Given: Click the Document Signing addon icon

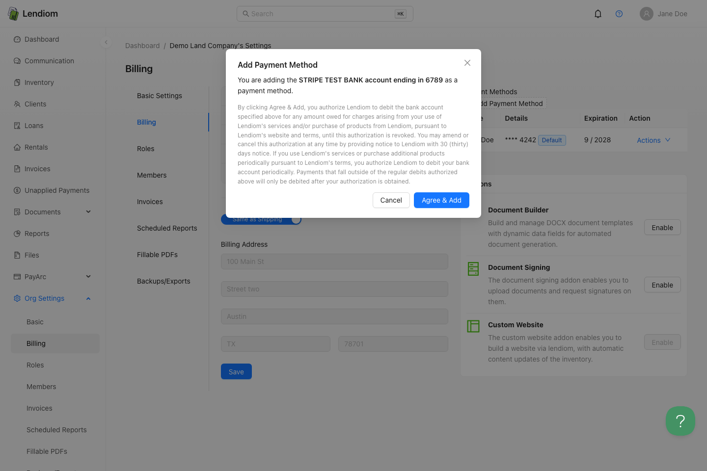Looking at the screenshot, I should [x=473, y=269].
